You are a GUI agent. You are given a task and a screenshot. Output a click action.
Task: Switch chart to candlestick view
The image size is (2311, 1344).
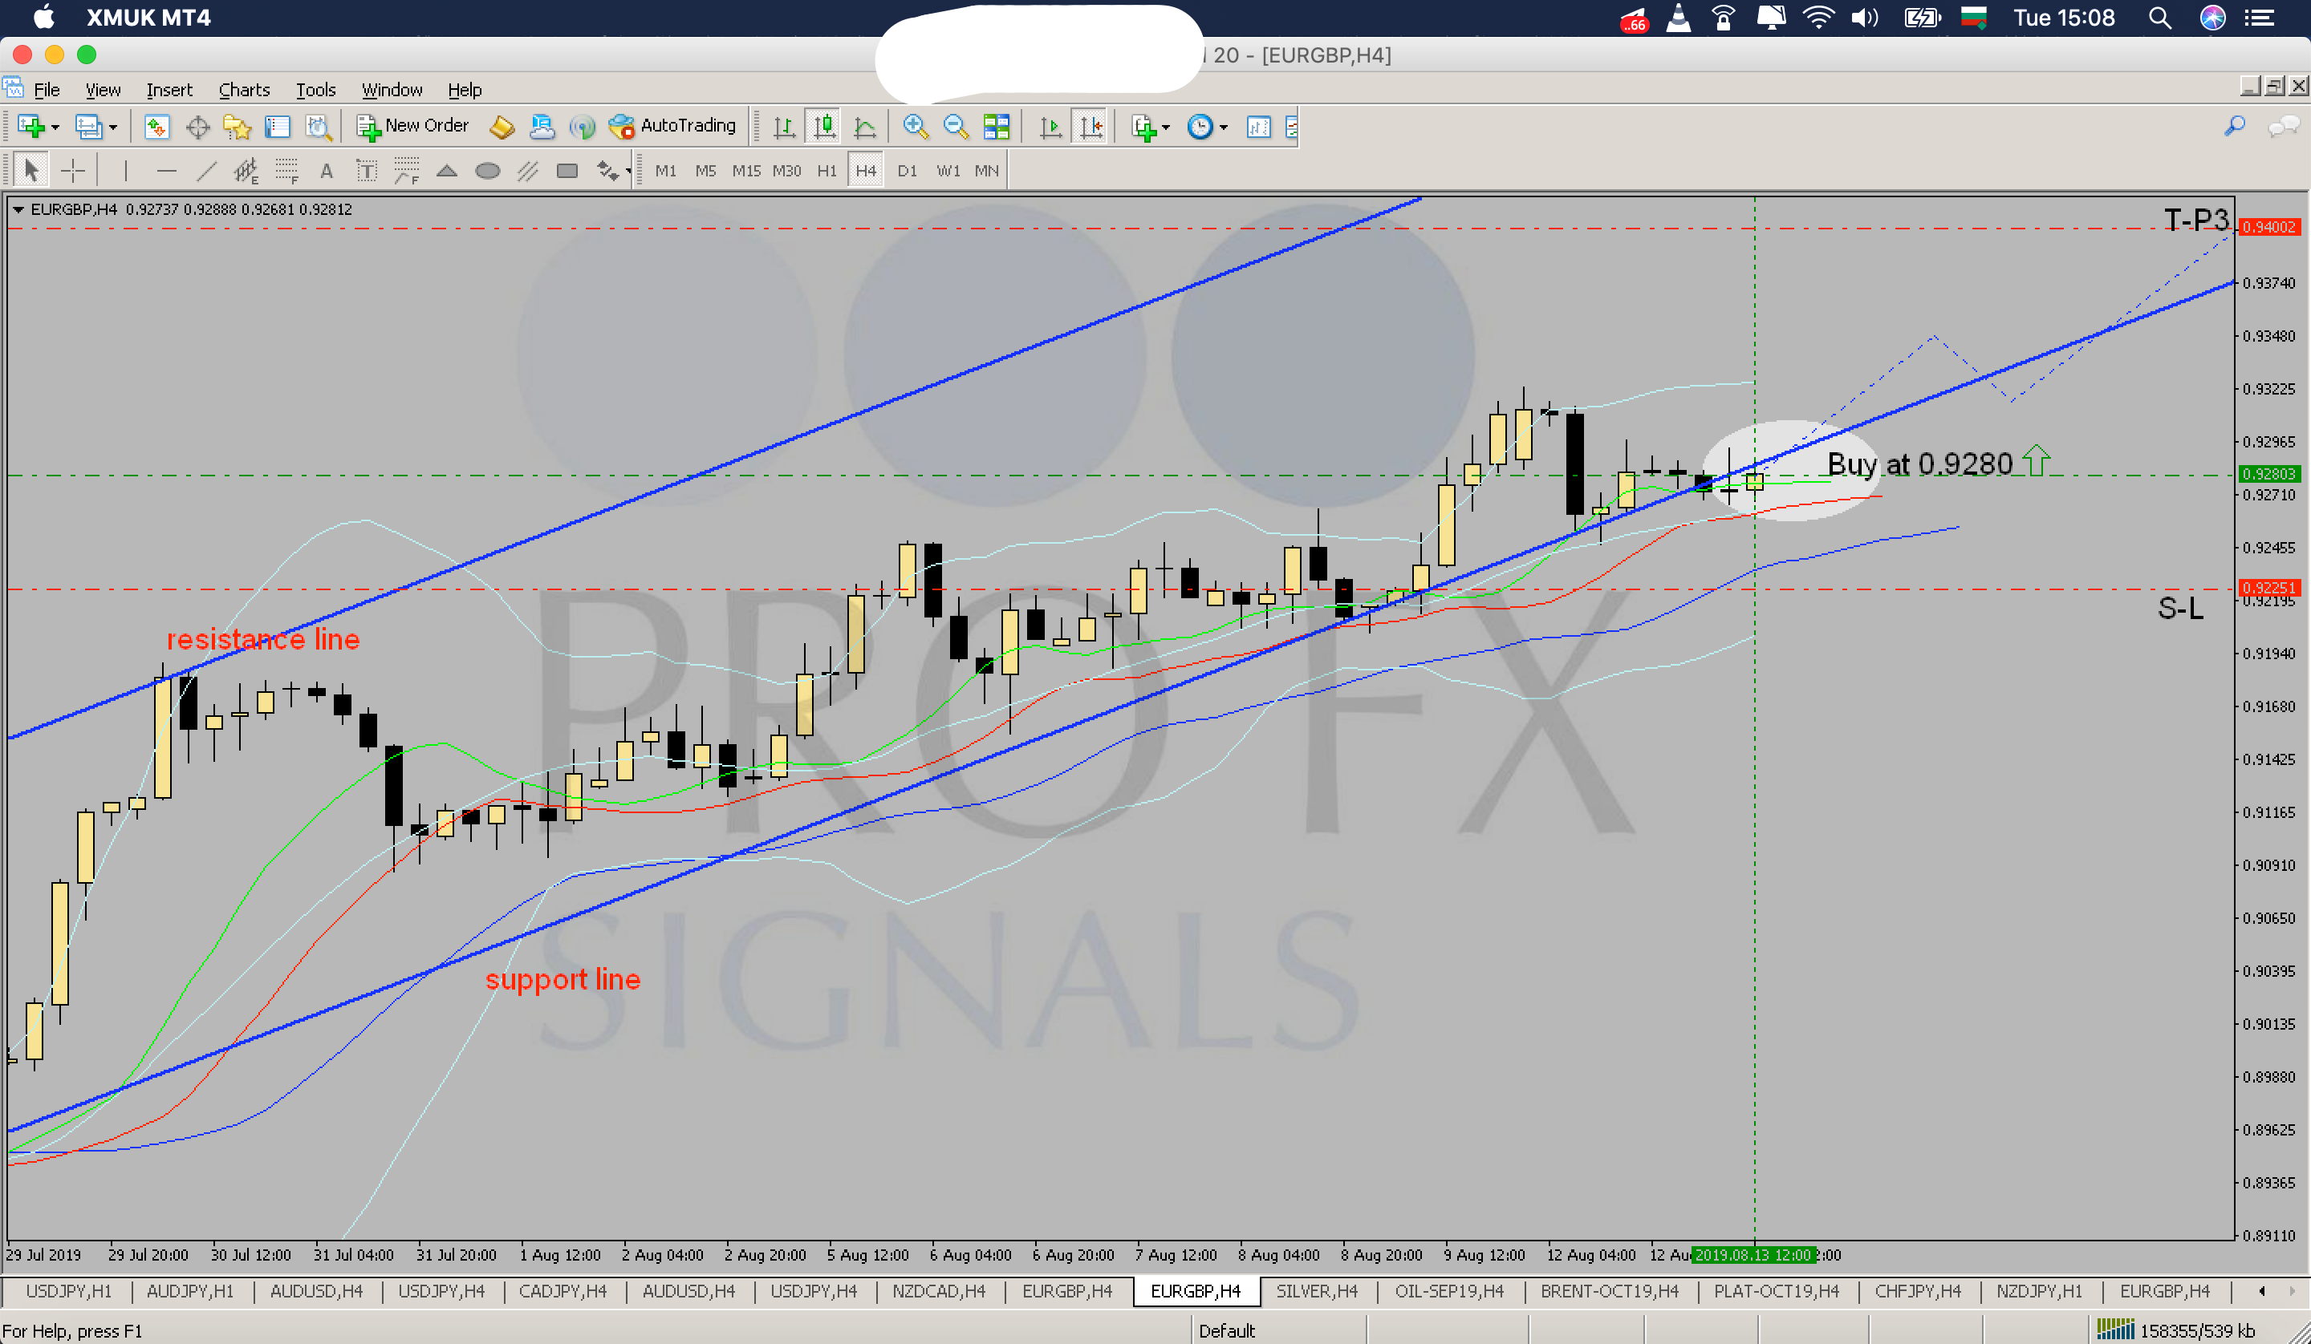point(824,126)
